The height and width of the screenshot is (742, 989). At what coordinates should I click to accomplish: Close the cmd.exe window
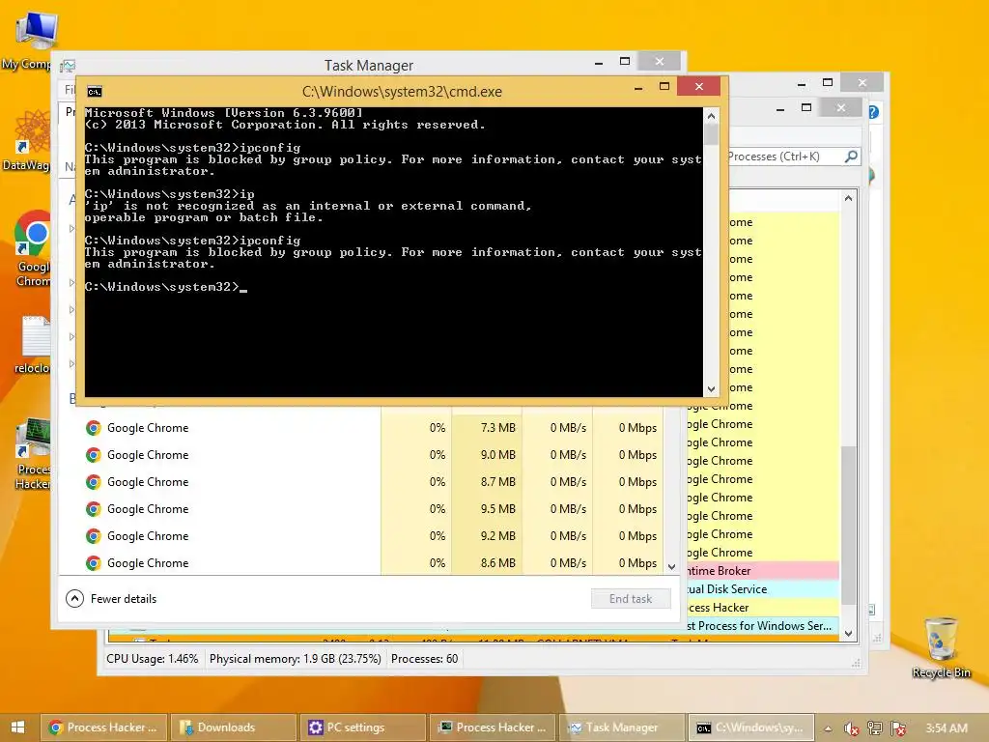tap(699, 86)
